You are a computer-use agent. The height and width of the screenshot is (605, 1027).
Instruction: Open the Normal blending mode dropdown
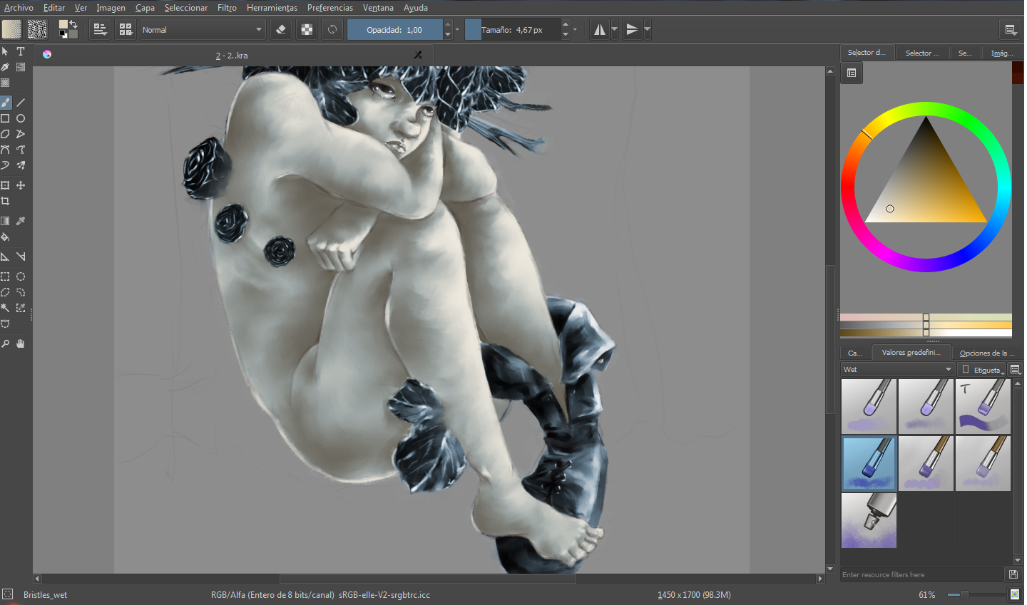pyautogui.click(x=203, y=29)
